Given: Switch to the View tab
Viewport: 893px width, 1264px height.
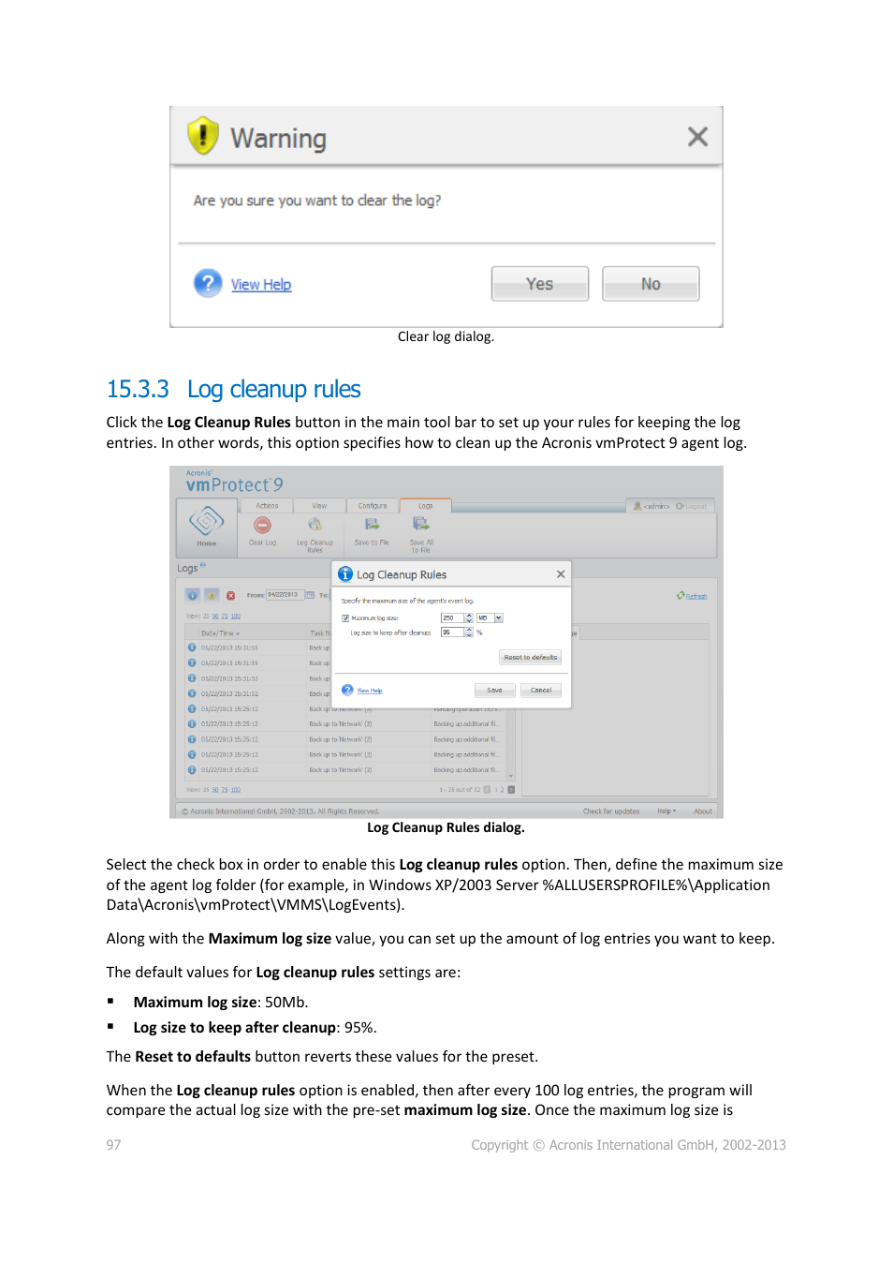Looking at the screenshot, I should 319,506.
